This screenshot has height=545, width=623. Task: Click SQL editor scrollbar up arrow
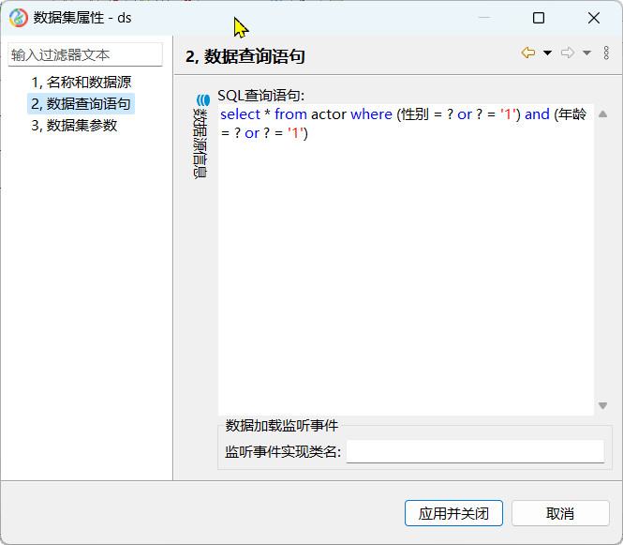pyautogui.click(x=602, y=114)
